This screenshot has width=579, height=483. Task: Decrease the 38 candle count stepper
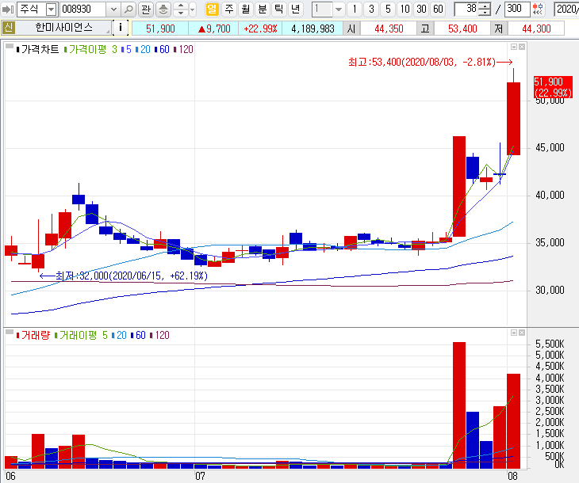coord(485,13)
